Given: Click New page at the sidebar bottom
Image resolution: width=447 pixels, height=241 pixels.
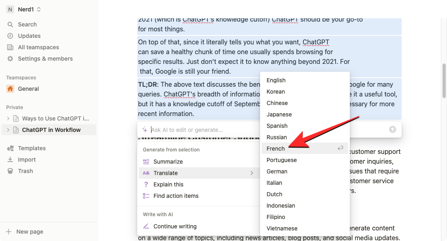Looking at the screenshot, I should coord(29,232).
